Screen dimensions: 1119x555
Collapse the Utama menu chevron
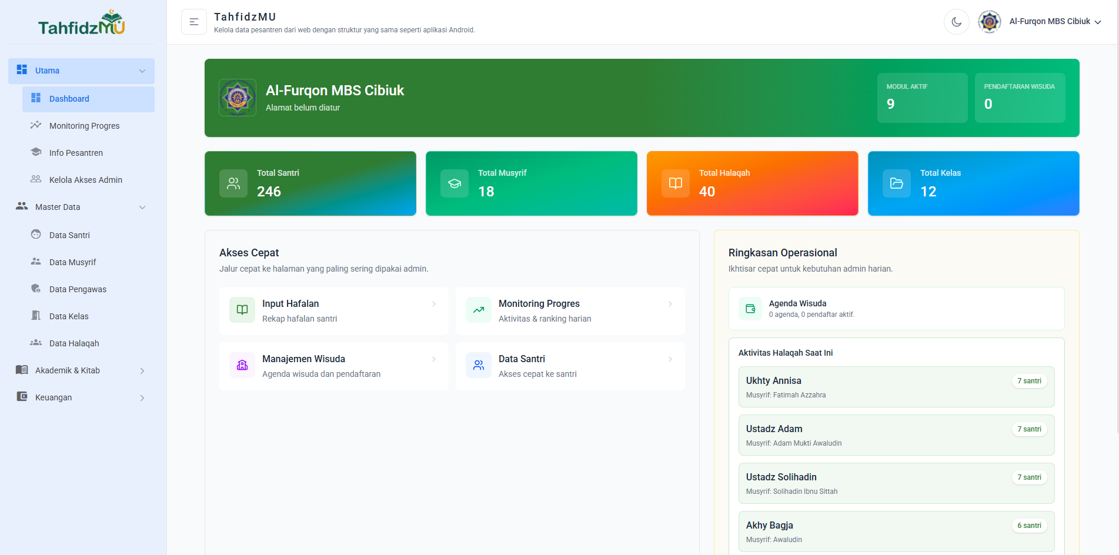click(142, 71)
